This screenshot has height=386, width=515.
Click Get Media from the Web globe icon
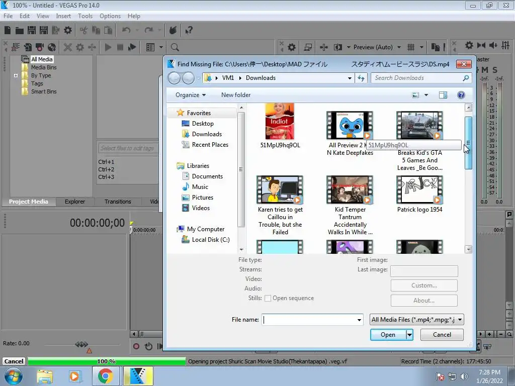click(x=52, y=47)
